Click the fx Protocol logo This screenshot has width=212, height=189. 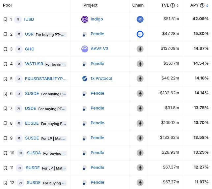click(85, 79)
